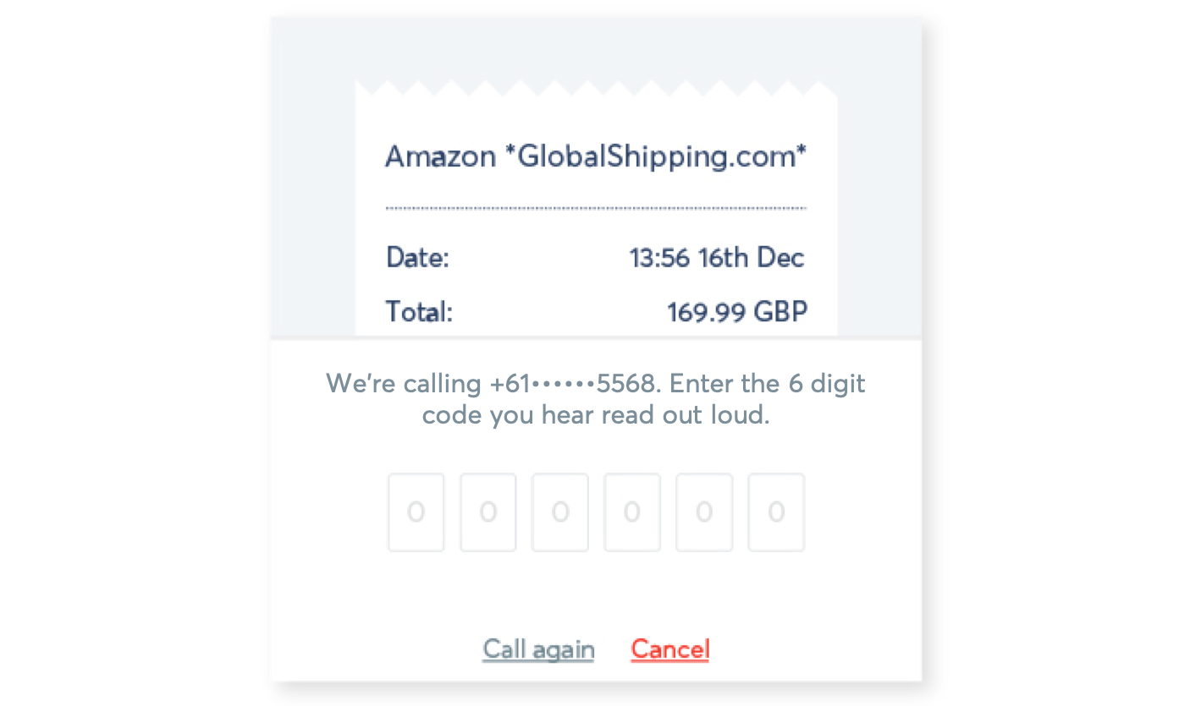Click the first code digit box

click(x=416, y=512)
